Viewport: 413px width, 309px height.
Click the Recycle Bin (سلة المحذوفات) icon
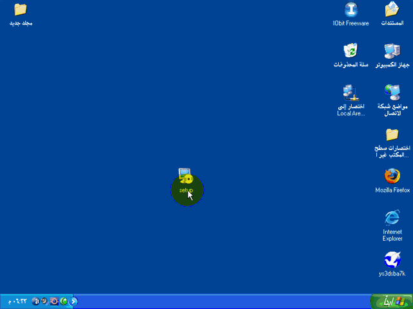[x=351, y=51]
